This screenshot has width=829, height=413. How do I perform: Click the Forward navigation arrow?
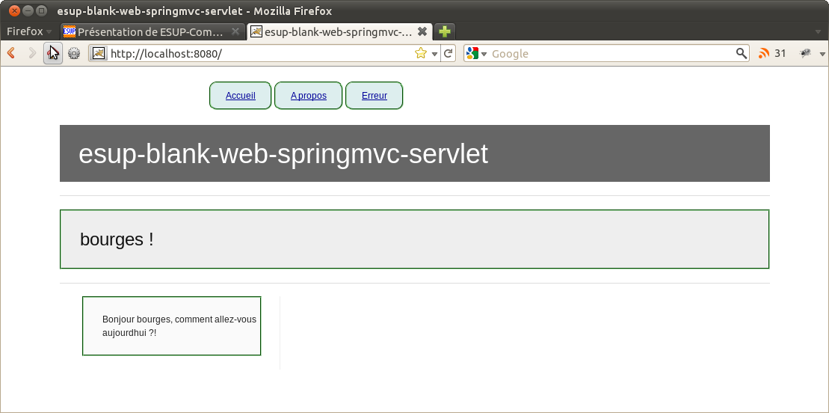[32, 53]
